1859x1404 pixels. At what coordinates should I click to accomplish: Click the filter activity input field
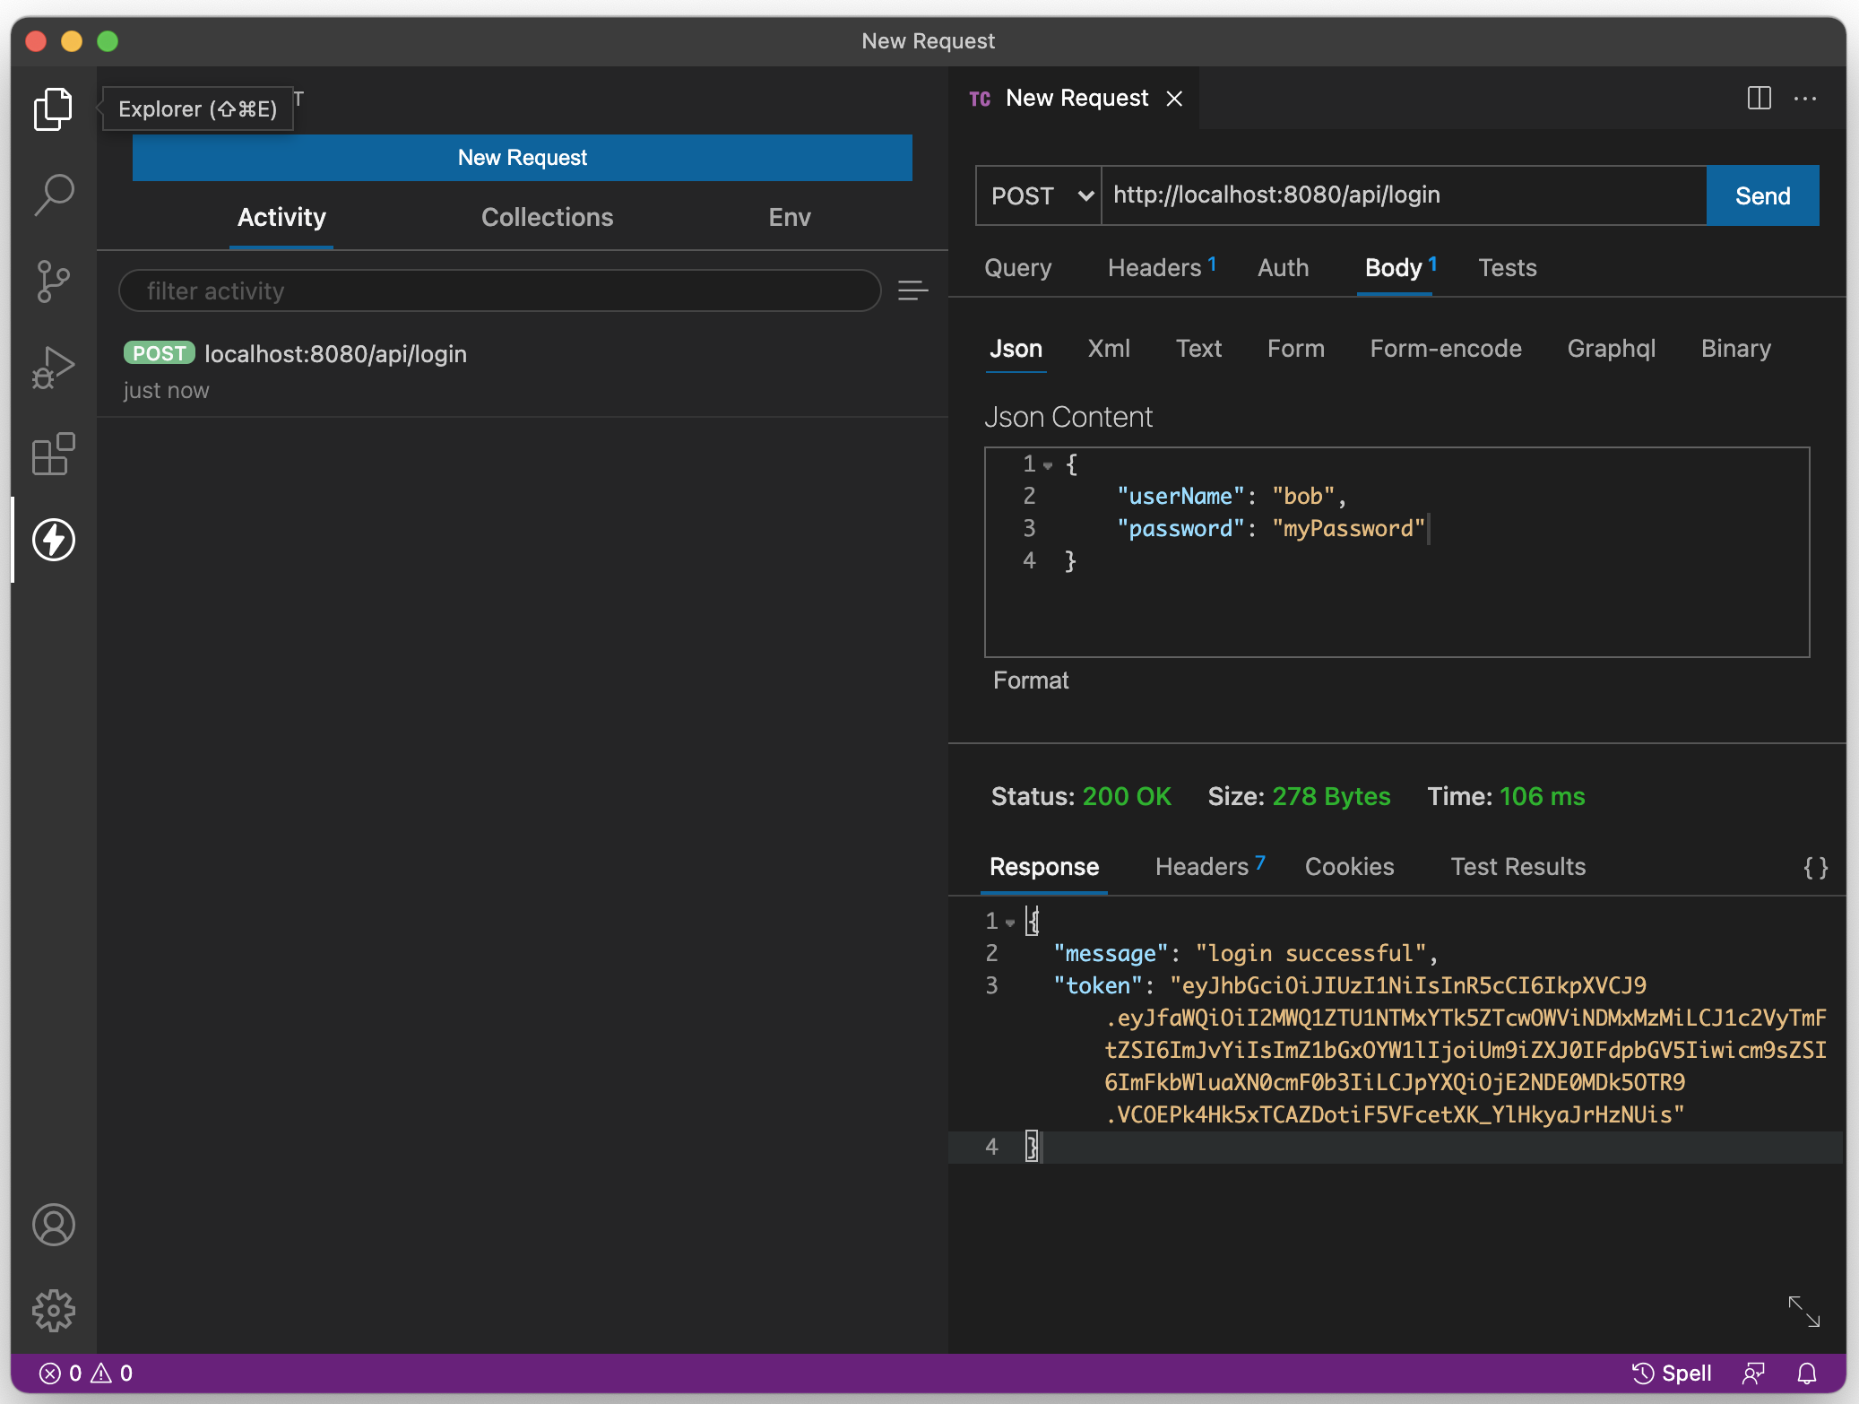(x=499, y=290)
